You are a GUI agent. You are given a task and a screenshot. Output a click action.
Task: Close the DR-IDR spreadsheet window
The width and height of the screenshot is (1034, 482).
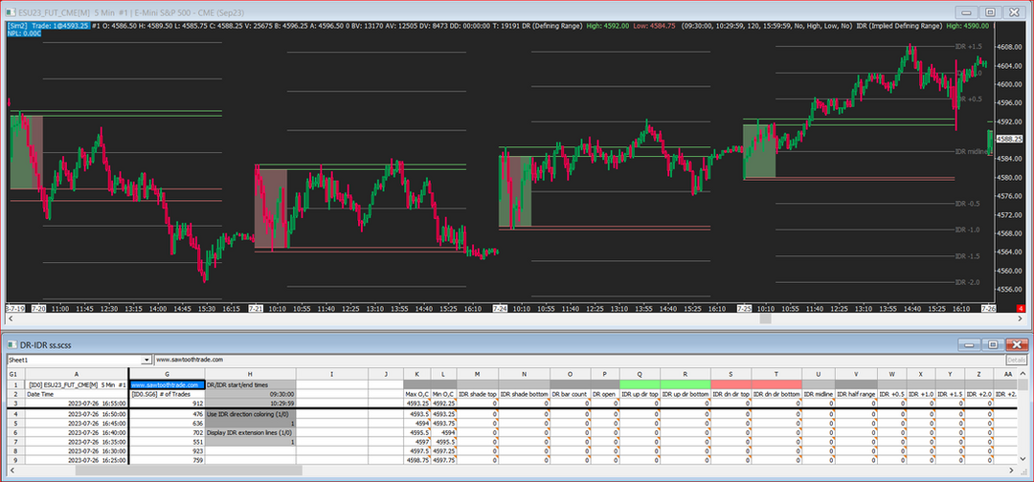click(1016, 344)
